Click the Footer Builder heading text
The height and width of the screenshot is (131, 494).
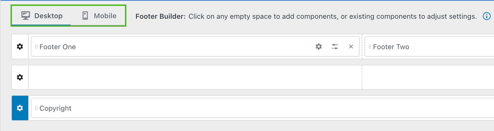160,16
